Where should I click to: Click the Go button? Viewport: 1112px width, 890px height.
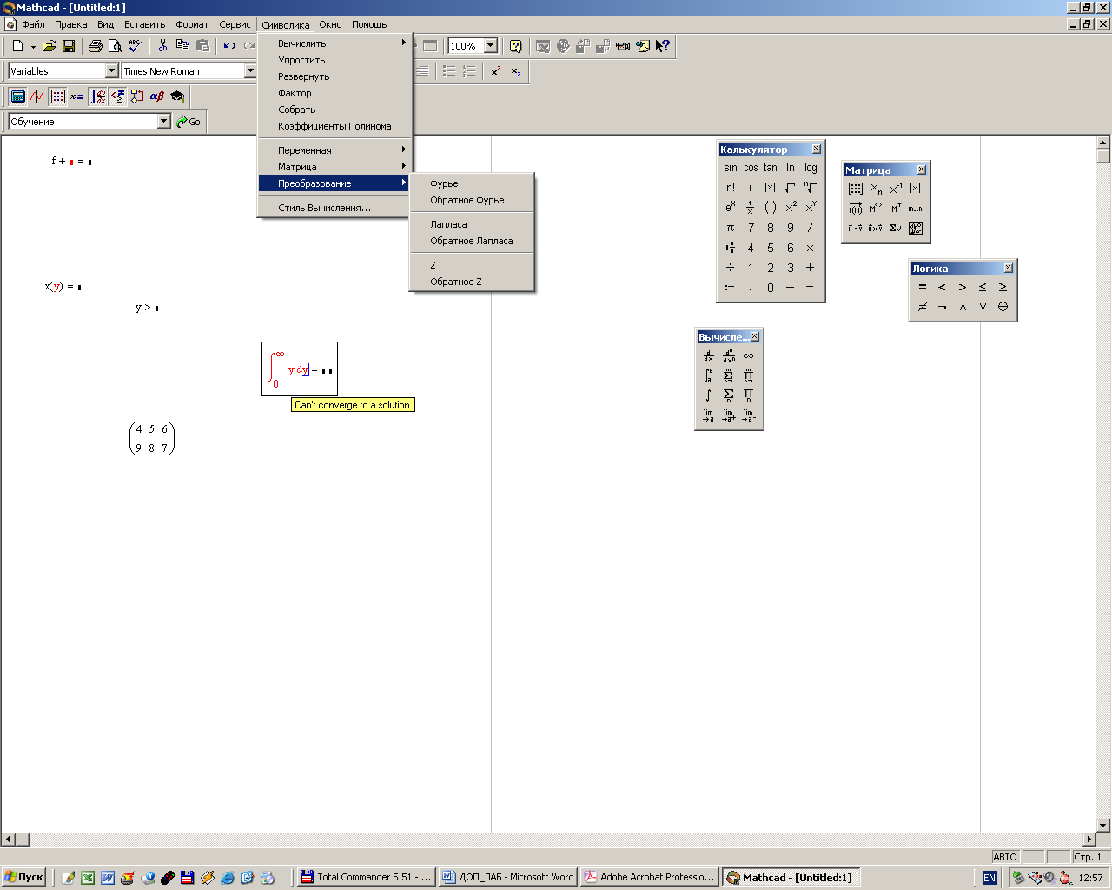(189, 122)
